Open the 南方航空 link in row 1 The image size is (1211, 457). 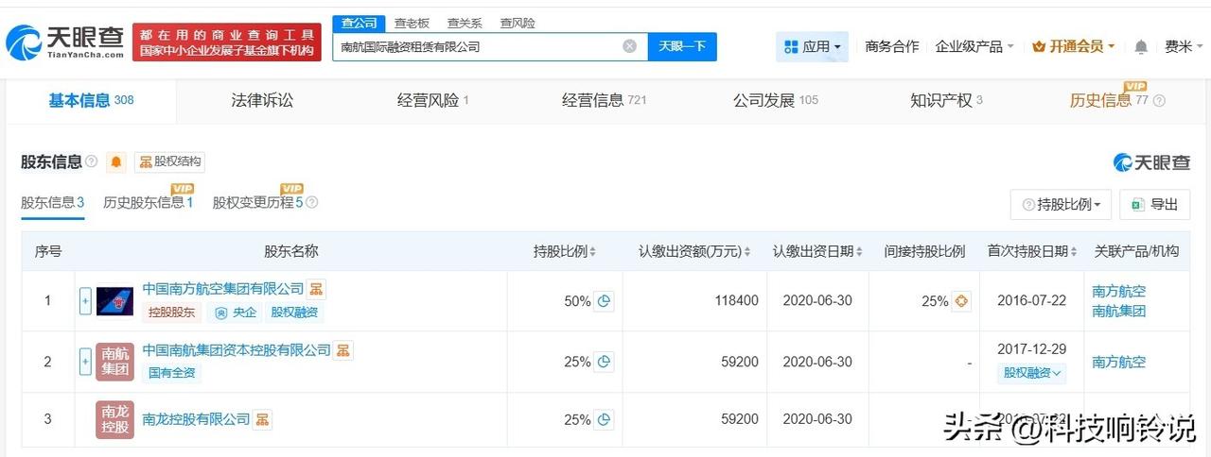click(1118, 291)
